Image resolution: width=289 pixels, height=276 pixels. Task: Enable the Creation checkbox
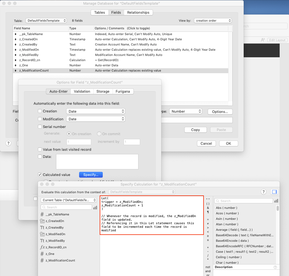tap(40, 111)
